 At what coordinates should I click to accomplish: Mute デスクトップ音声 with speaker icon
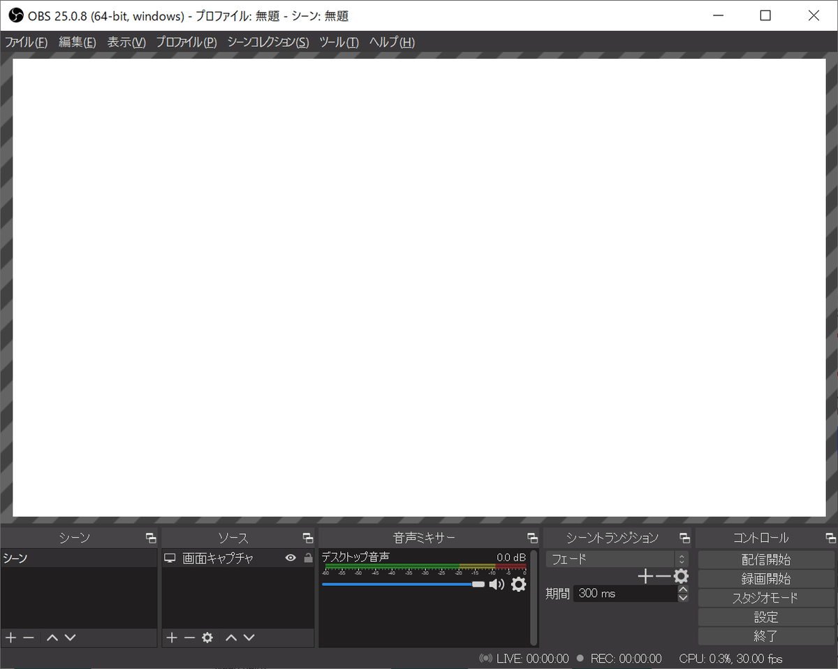(497, 584)
